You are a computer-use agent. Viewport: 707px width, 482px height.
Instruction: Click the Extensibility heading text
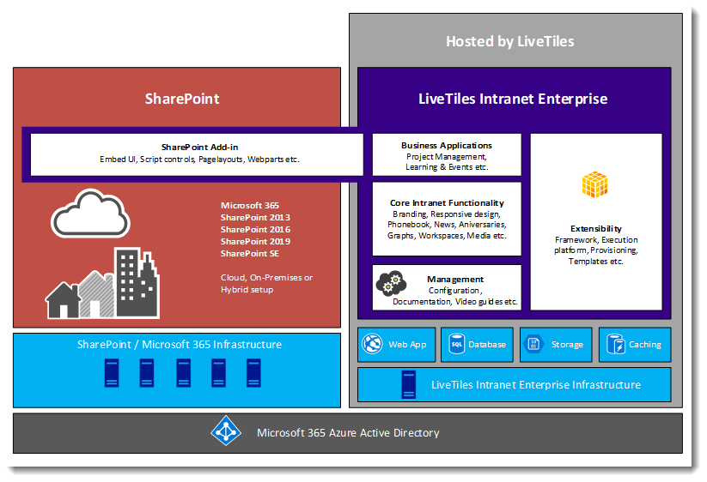click(x=596, y=229)
